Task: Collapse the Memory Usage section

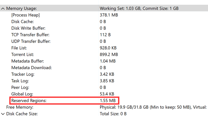Action: tap(3, 9)
